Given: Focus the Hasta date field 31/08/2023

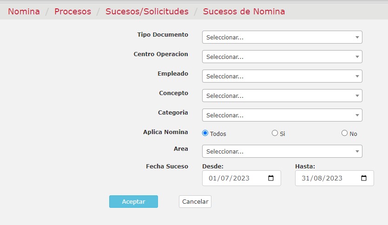Looking at the screenshot, I should pyautogui.click(x=334, y=178).
